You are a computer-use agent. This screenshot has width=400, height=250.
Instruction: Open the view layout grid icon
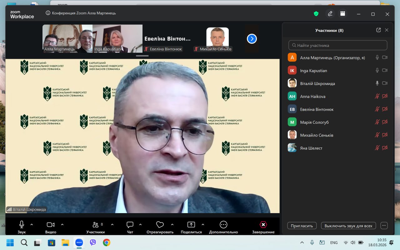pos(343,14)
